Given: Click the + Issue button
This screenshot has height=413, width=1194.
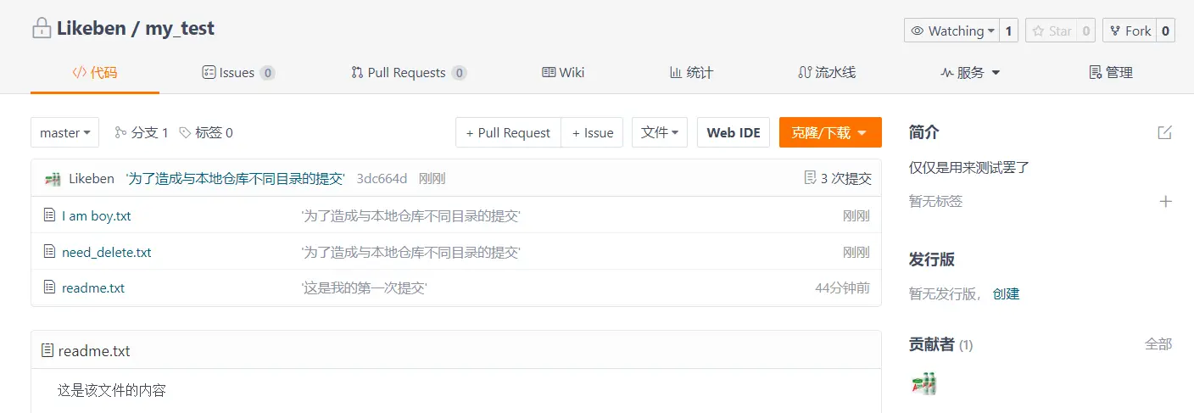Looking at the screenshot, I should point(593,132).
